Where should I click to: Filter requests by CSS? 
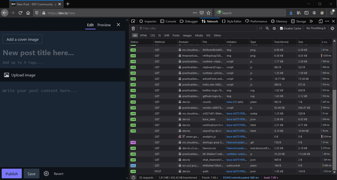pyautogui.click(x=152, y=35)
